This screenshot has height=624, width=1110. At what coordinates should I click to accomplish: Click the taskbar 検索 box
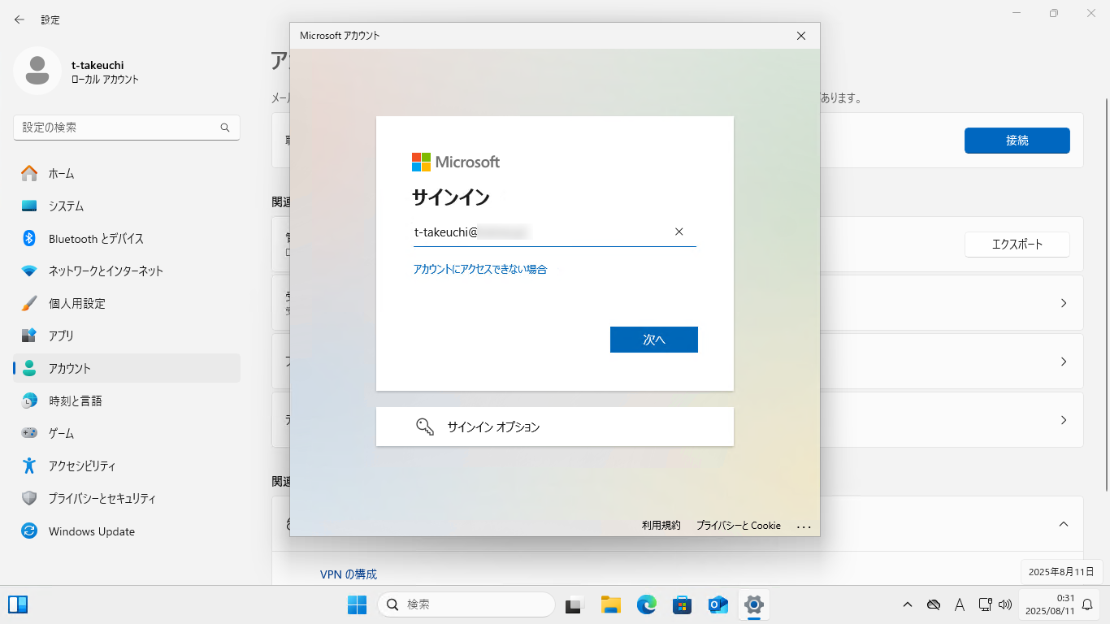pyautogui.click(x=466, y=604)
